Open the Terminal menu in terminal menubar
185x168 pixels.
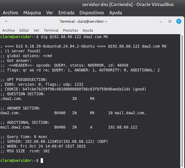click(x=51, y=30)
